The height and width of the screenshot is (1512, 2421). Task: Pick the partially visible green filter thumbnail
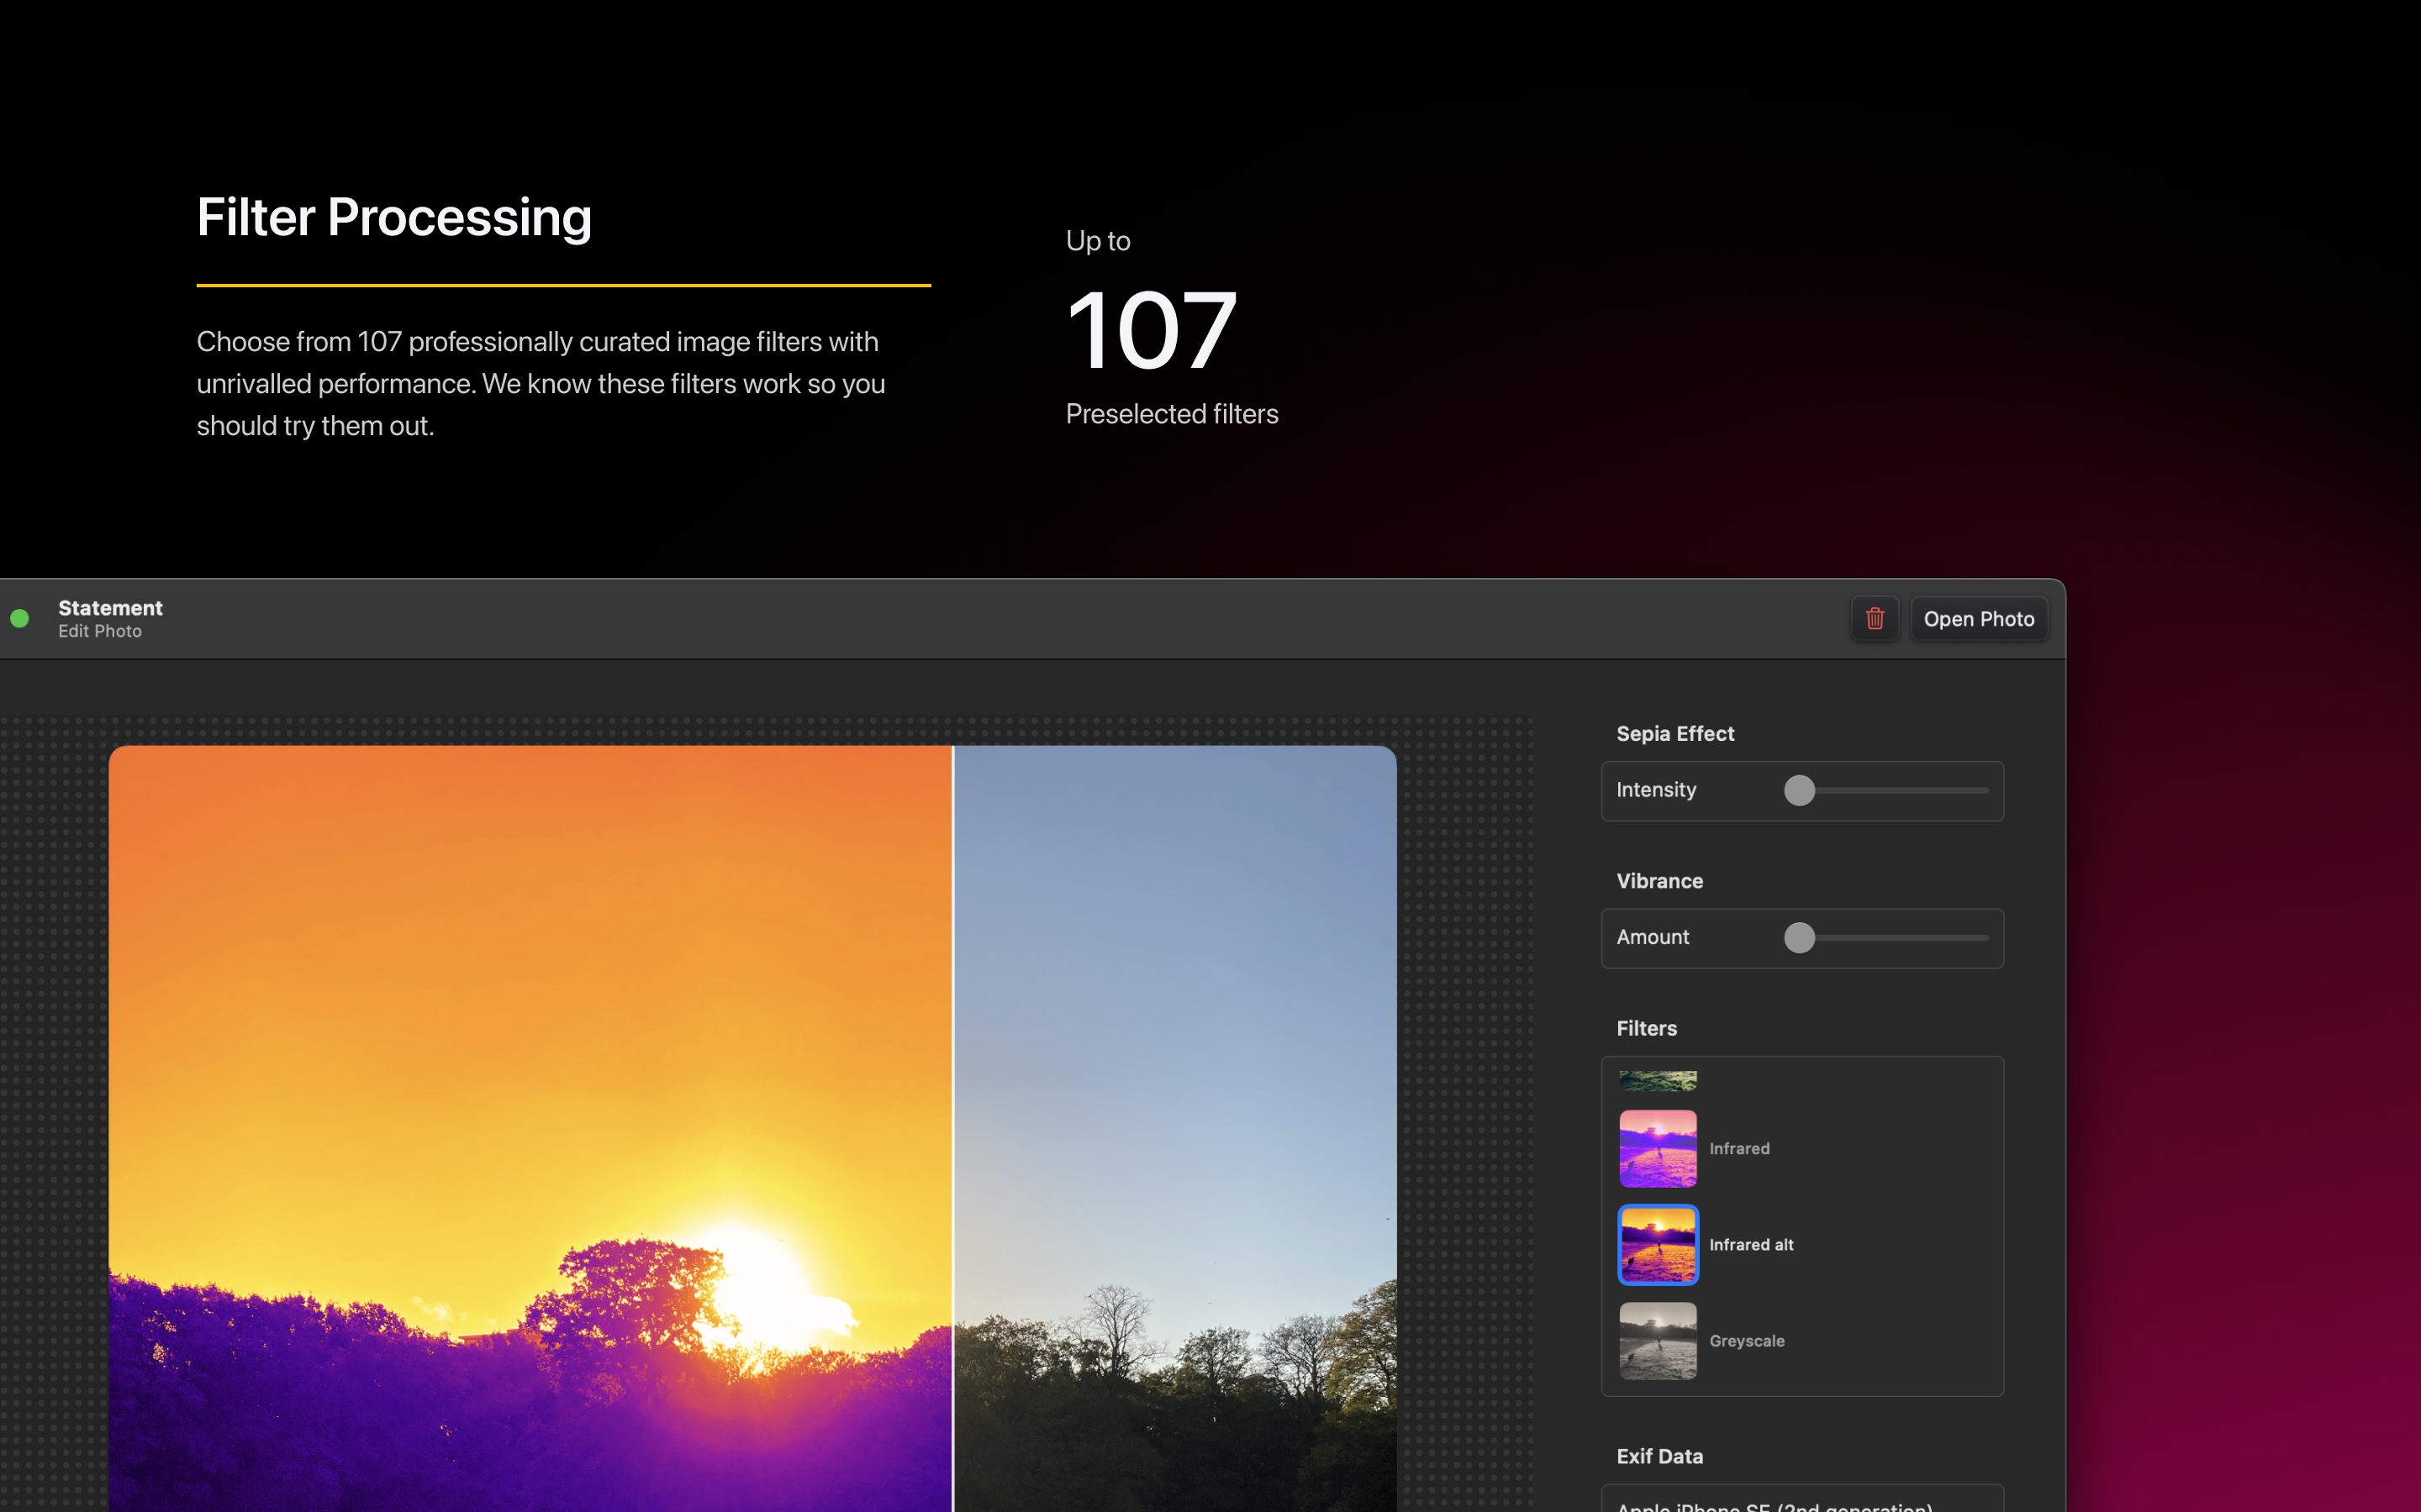(x=1658, y=1081)
